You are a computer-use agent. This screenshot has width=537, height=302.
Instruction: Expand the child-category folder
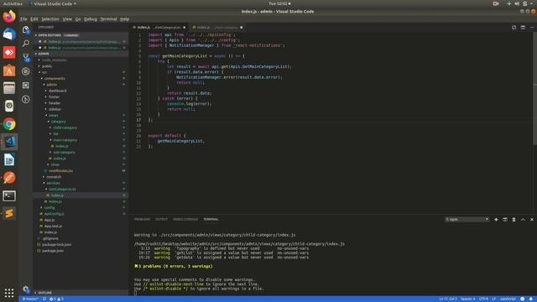[65, 128]
